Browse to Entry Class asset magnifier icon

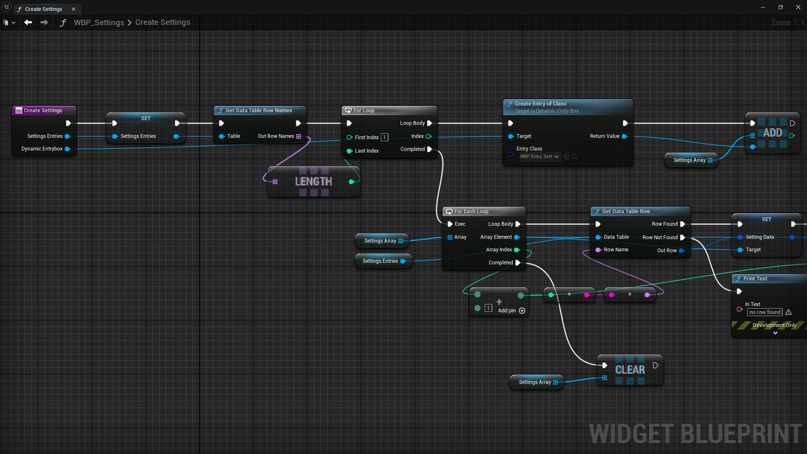(575, 157)
